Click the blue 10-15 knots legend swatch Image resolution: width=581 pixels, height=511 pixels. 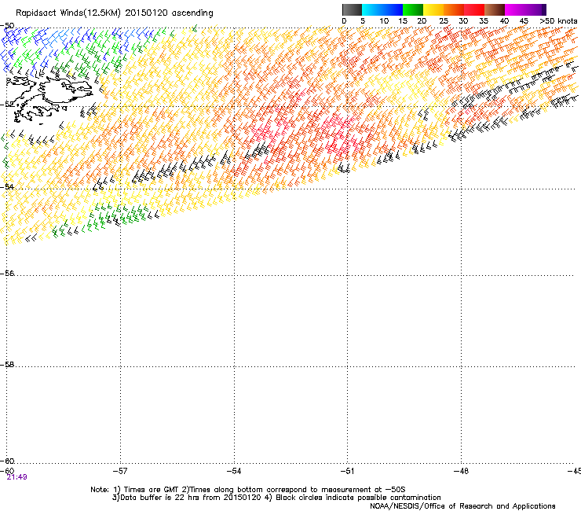pos(393,9)
